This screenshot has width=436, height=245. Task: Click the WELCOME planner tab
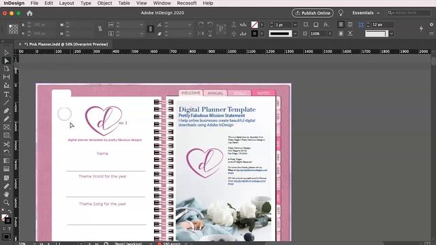[x=191, y=93]
